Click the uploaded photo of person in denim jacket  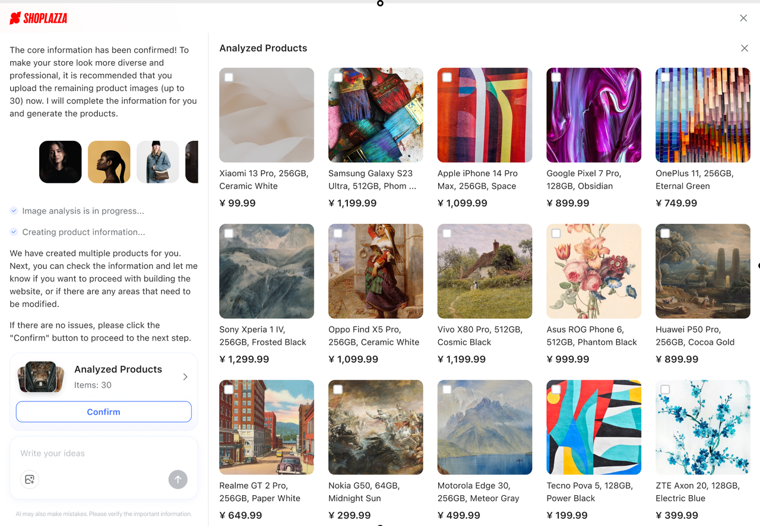(158, 162)
